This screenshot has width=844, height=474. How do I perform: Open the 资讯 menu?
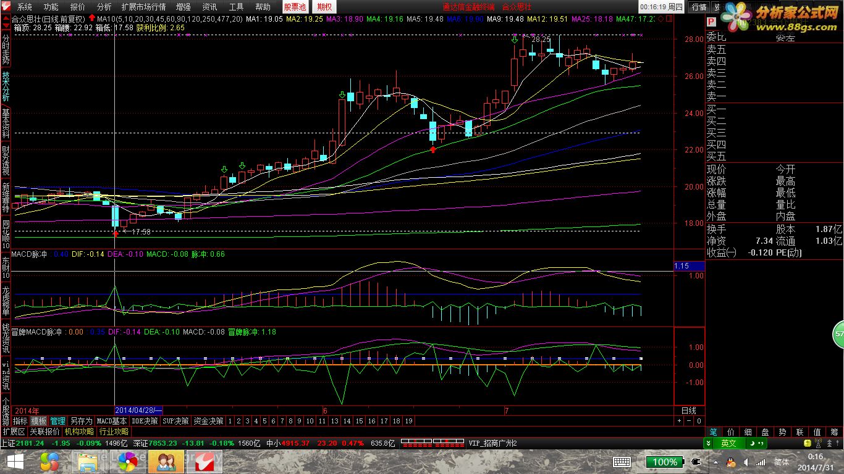(209, 7)
